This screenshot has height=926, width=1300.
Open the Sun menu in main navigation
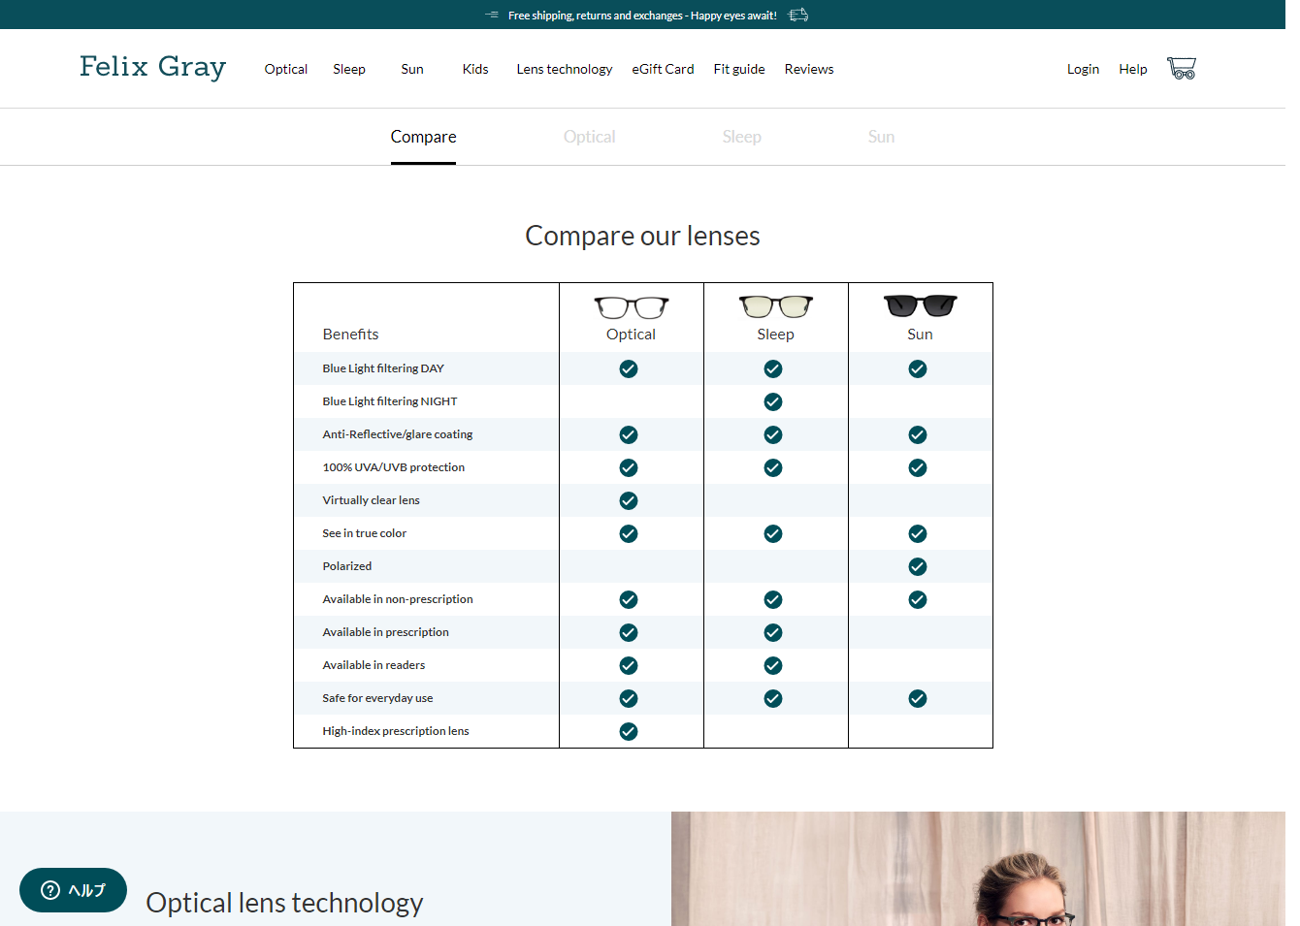pos(412,69)
